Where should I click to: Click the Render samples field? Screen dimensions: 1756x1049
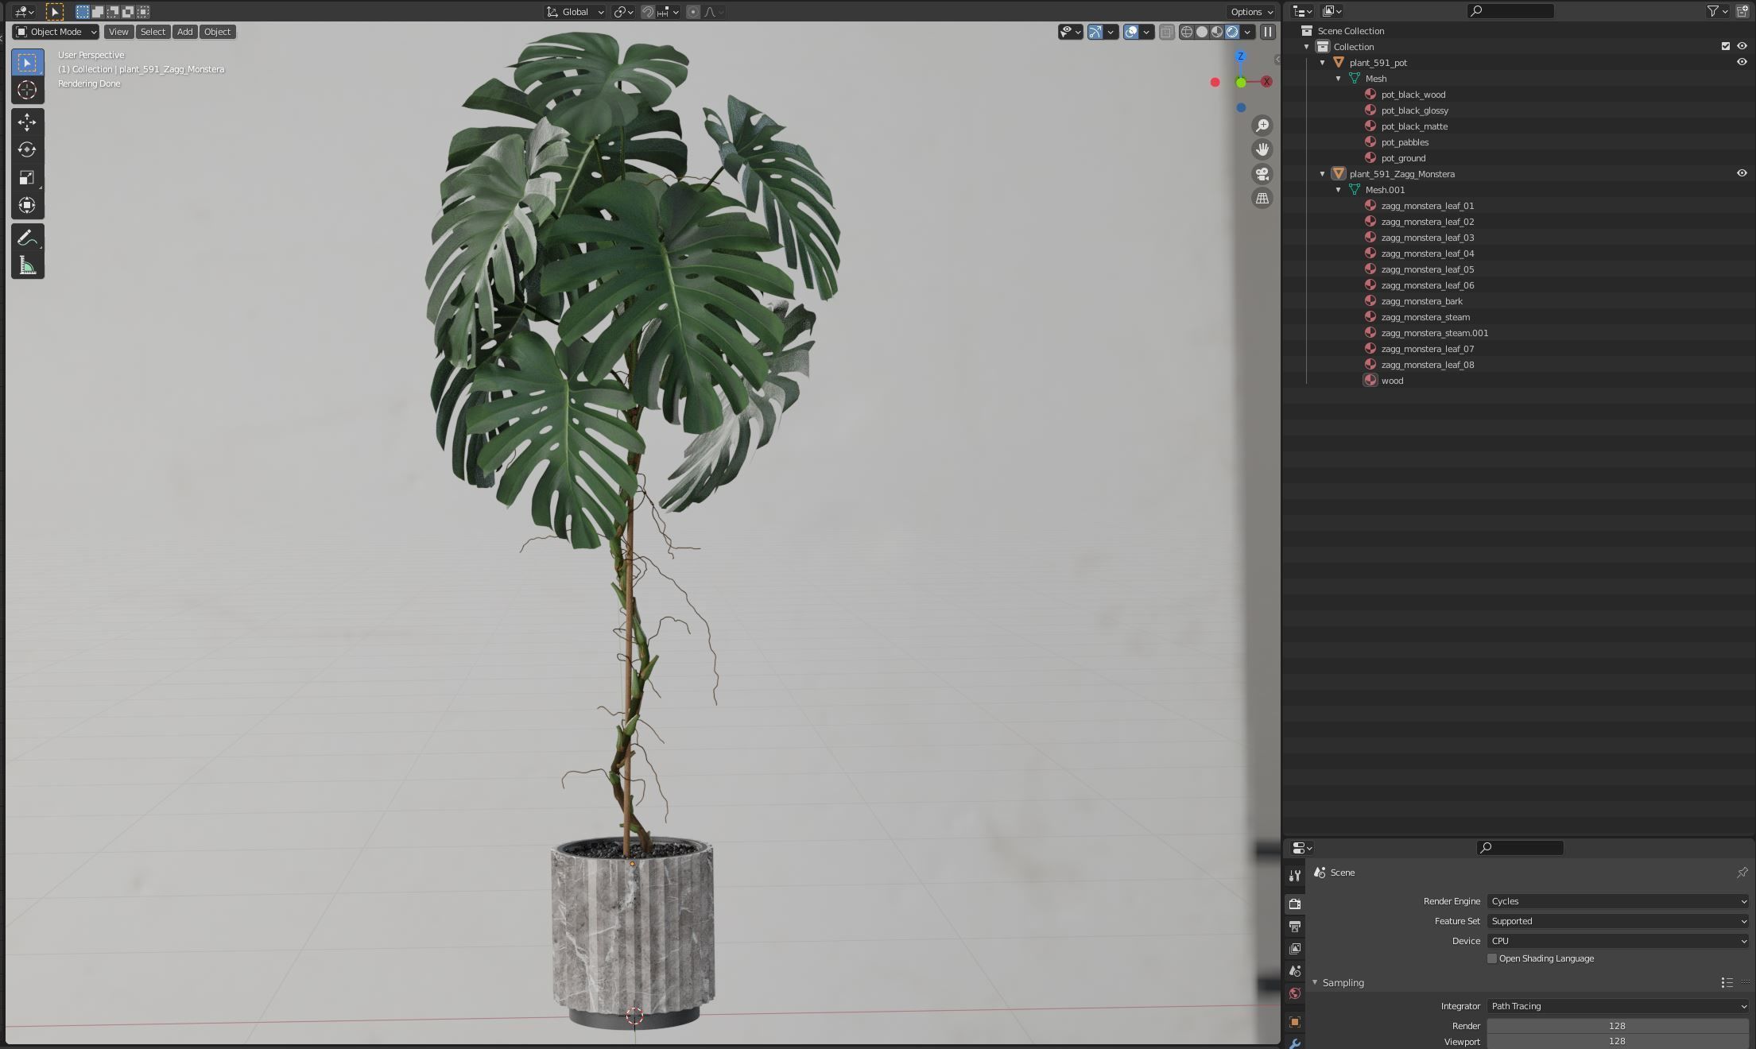[1617, 1026]
